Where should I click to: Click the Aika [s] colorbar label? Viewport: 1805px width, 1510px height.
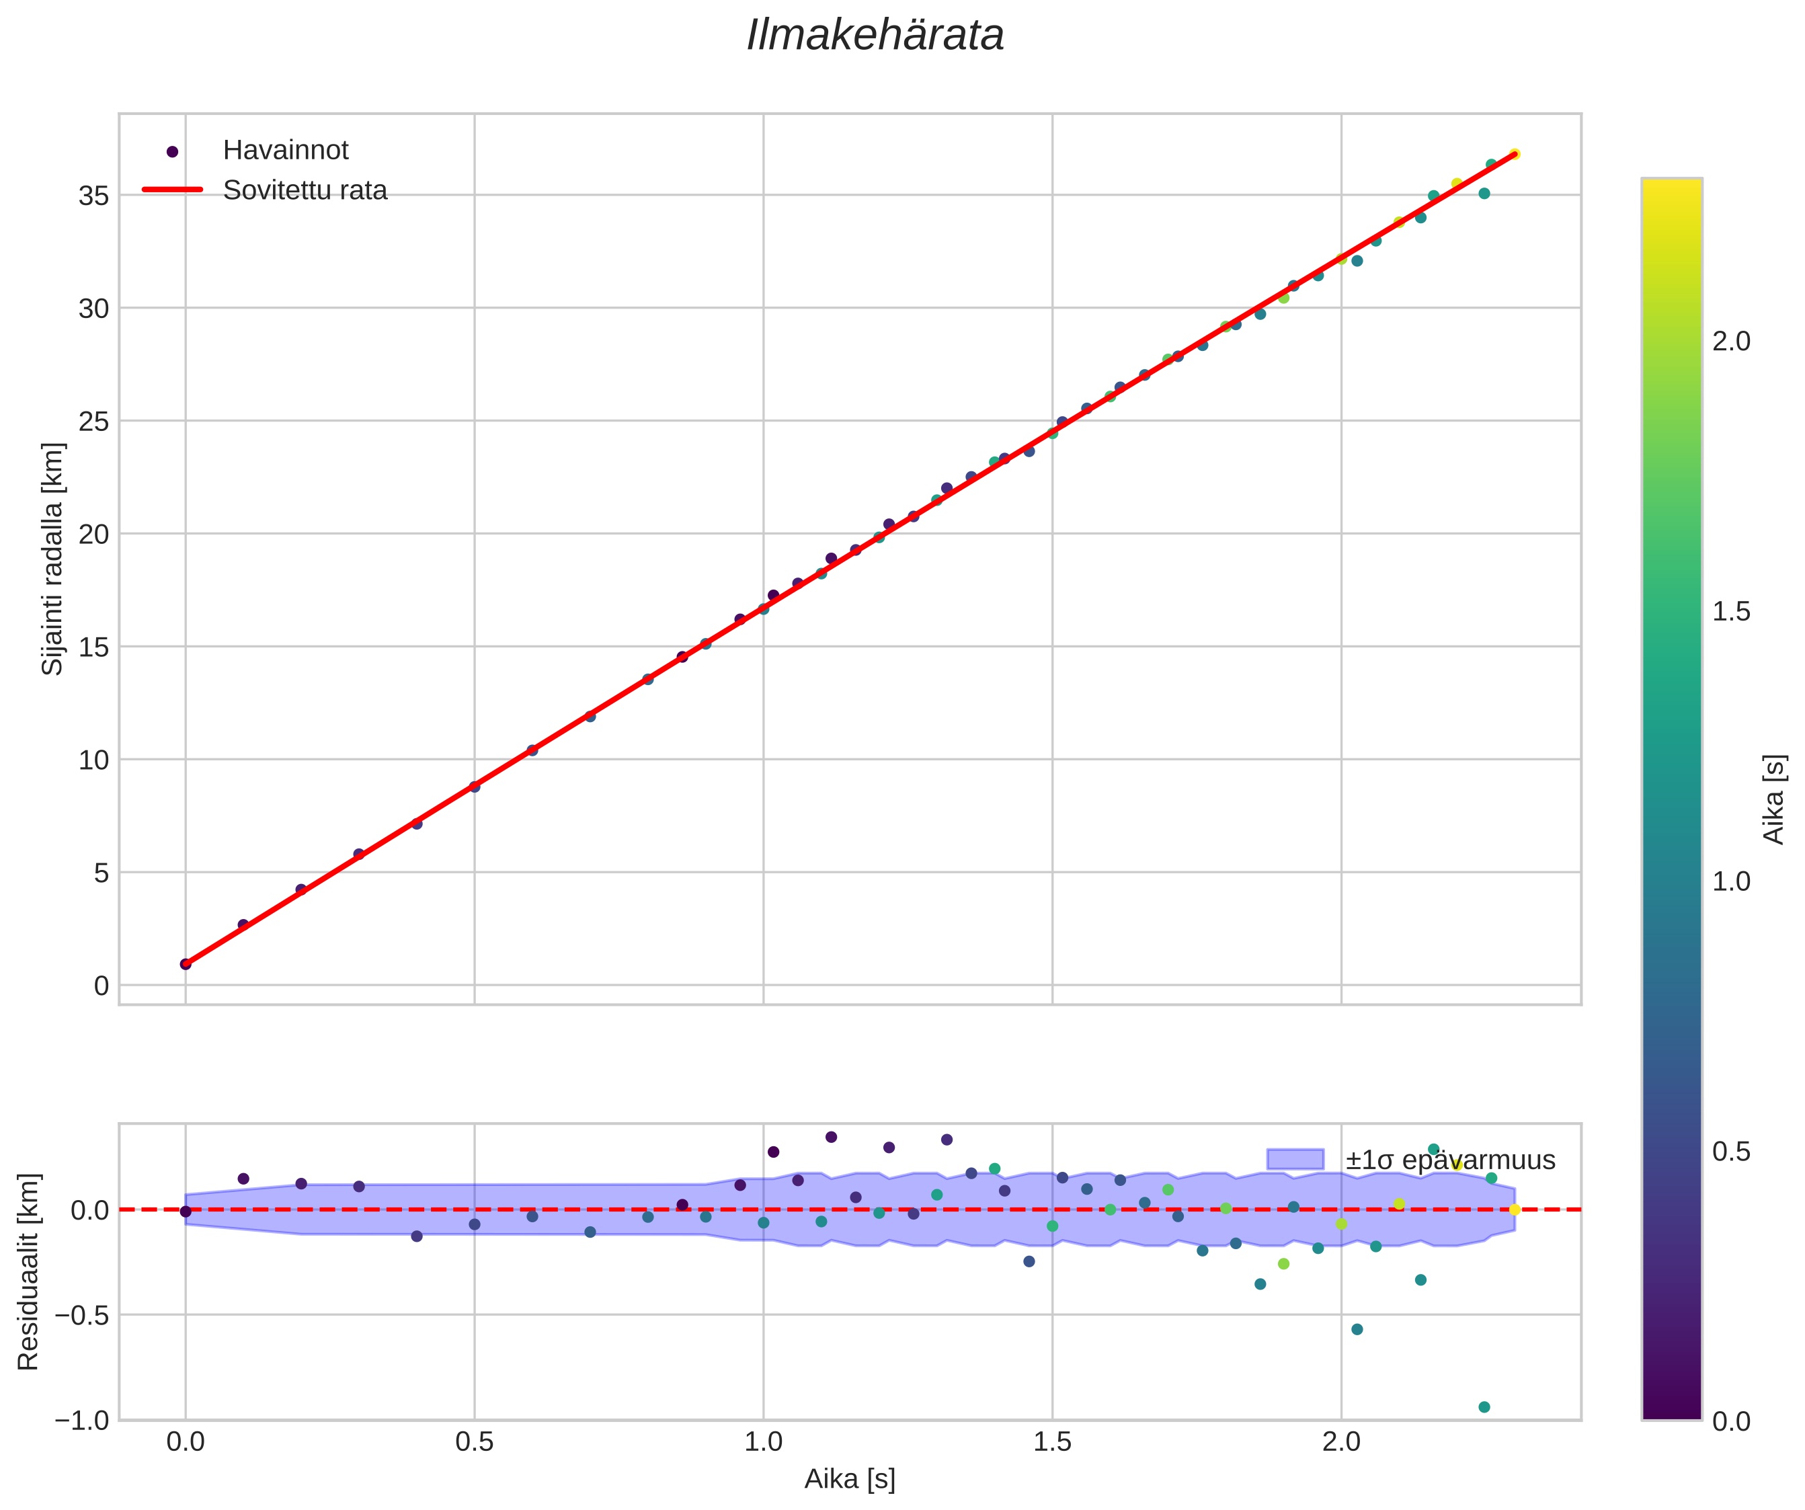pos(1774,799)
